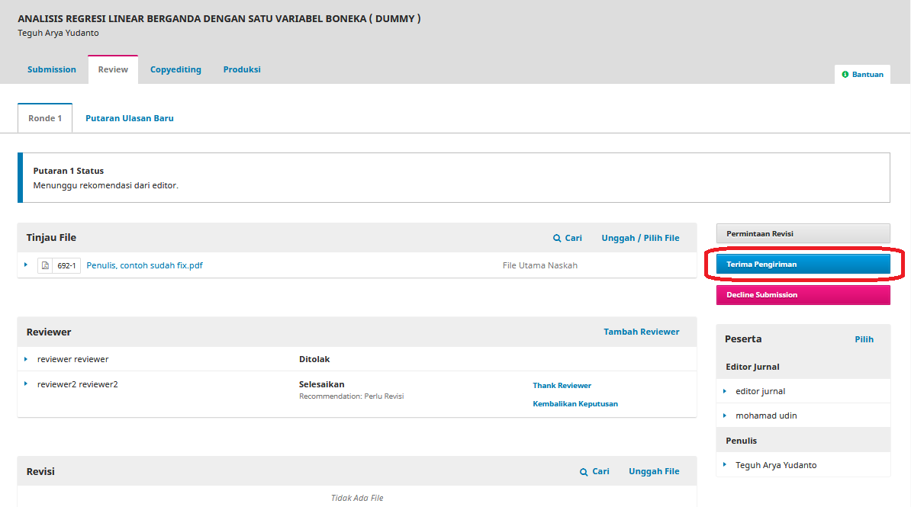
Task: Switch to the Submission tab
Action: coord(52,69)
